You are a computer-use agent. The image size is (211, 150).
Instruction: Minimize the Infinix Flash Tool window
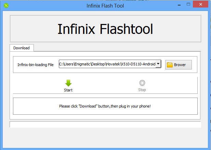click(179, 5)
